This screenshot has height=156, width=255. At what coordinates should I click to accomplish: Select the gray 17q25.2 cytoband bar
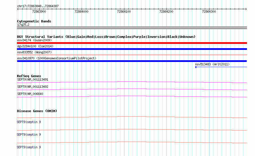132,28
